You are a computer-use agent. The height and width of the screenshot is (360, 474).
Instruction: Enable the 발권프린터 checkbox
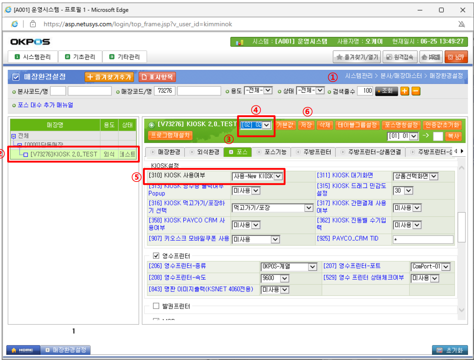(156, 306)
